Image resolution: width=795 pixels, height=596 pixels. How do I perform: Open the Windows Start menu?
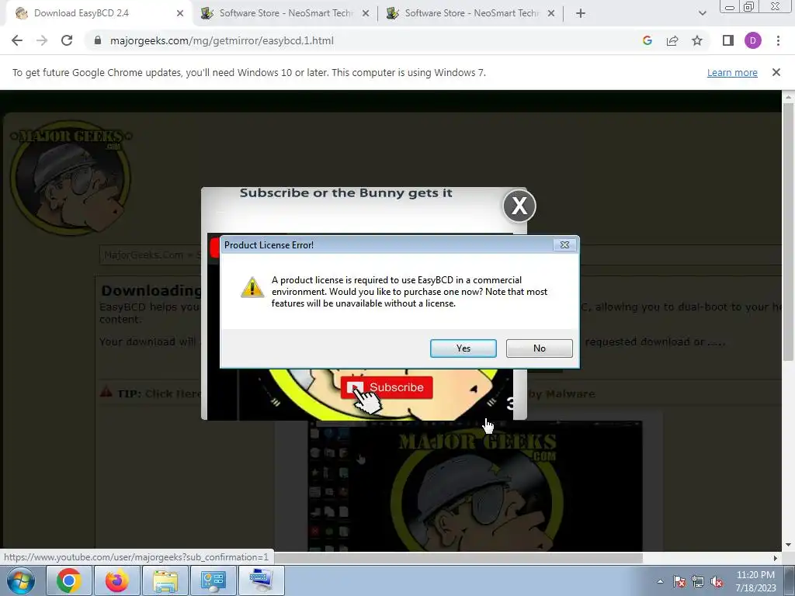(x=21, y=580)
